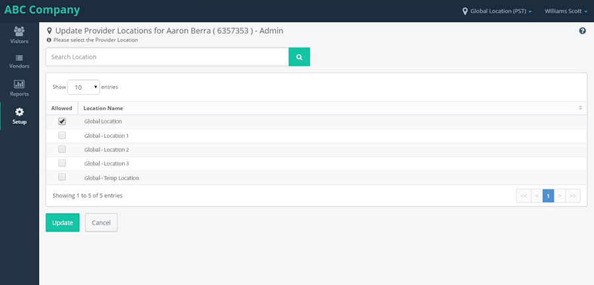Go to first page of results
Viewport: 594px width, 285px height.
[523, 196]
